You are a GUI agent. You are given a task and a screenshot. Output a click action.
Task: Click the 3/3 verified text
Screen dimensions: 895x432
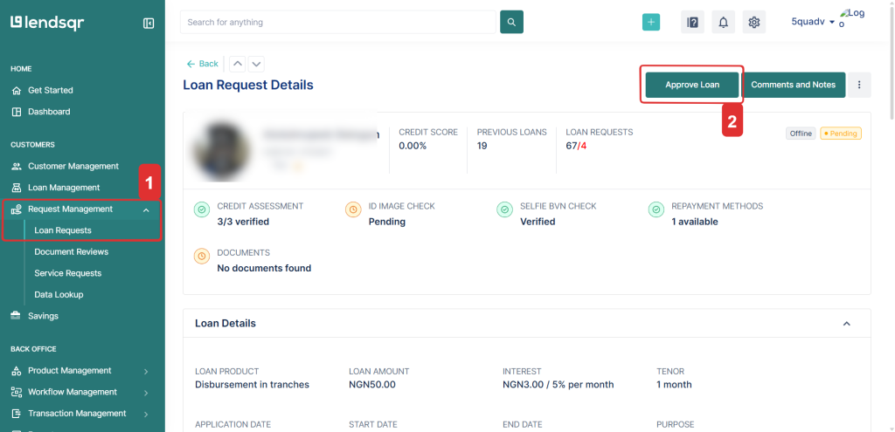tap(243, 222)
